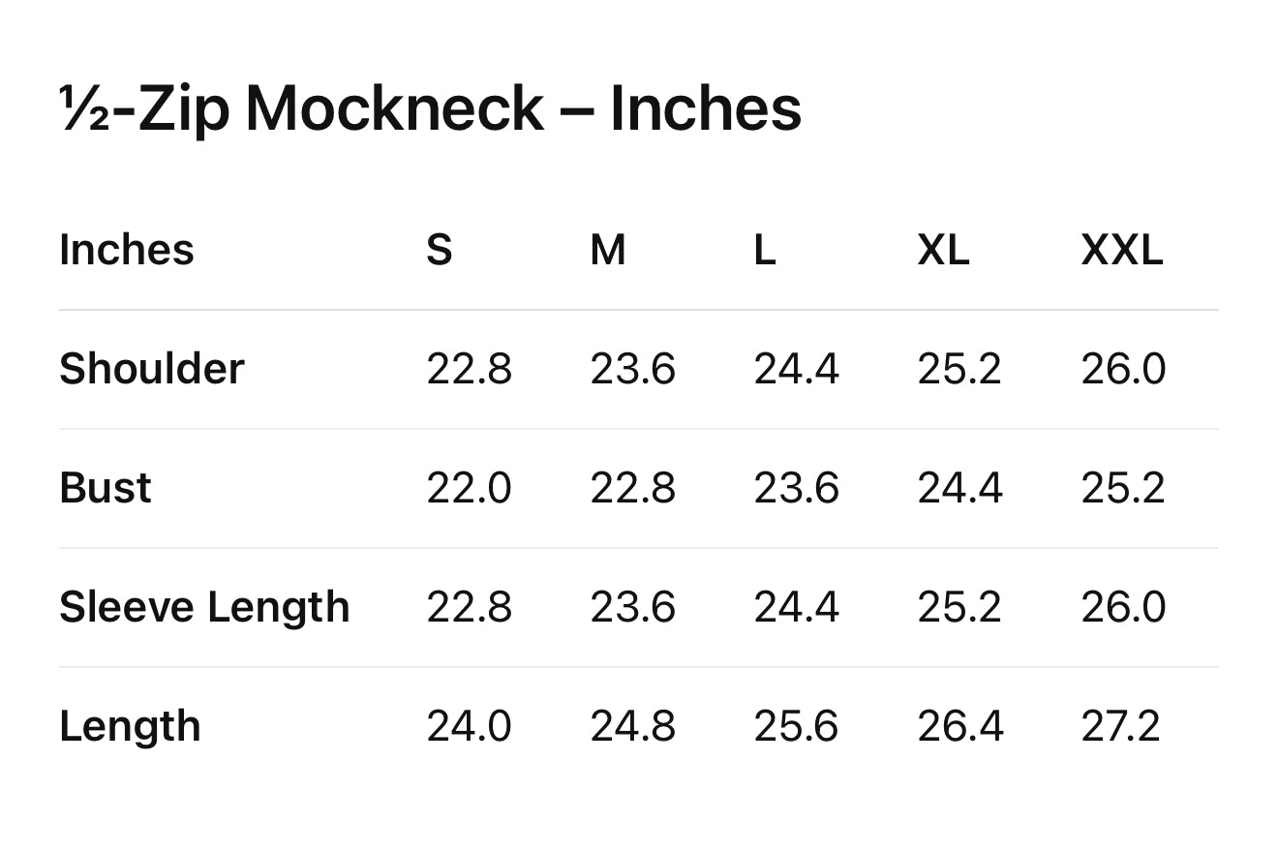Select the Inches column header
Screen dimensions: 1278x852
coord(127,250)
